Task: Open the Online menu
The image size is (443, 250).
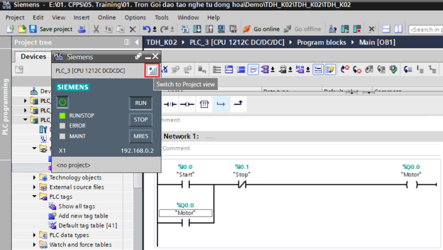Action: (x=106, y=17)
